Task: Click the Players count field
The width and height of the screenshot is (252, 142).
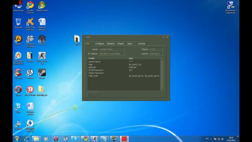Action: pyautogui.click(x=156, y=49)
